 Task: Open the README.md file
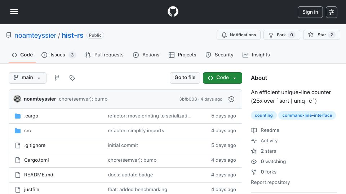[x=39, y=175]
